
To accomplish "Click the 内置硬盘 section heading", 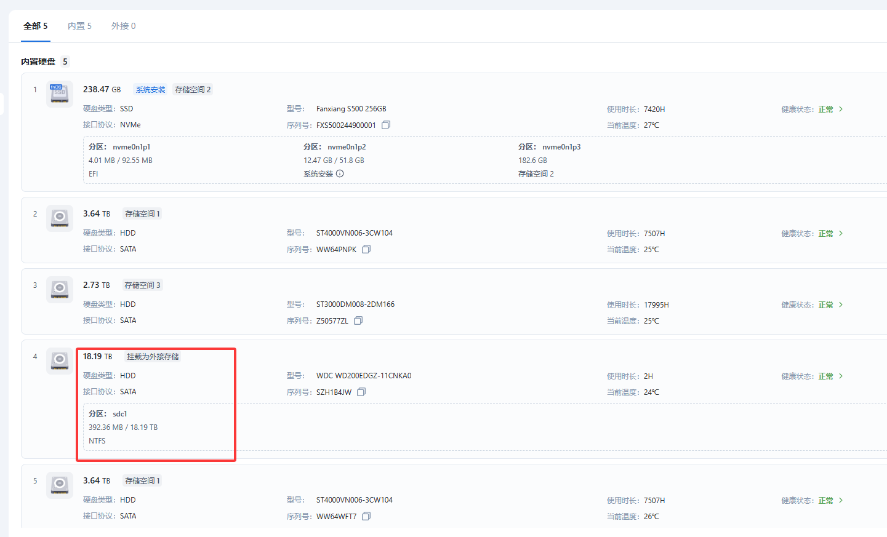I will [38, 62].
